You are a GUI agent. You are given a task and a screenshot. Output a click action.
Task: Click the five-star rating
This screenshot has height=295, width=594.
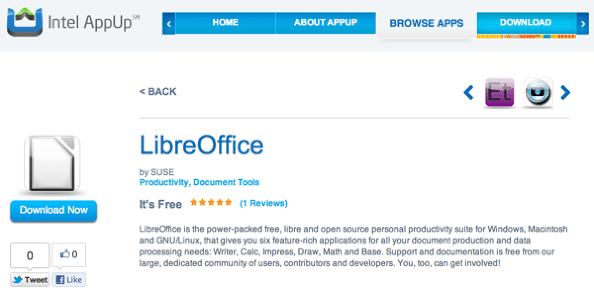point(210,202)
